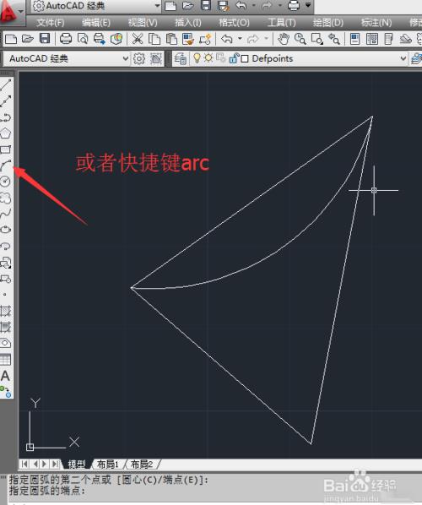This screenshot has height=505, width=422.
Task: Click the Add Selected tool
Action: click(6, 391)
